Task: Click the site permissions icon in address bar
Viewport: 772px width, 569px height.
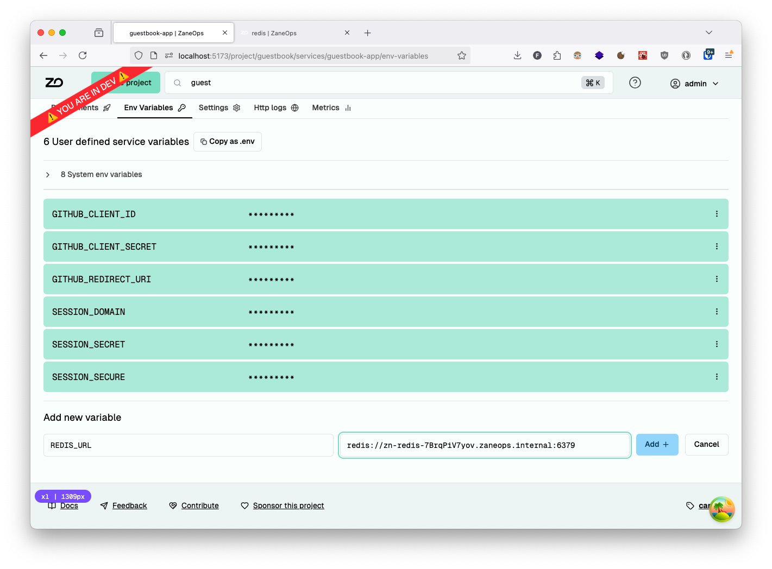Action: [169, 55]
